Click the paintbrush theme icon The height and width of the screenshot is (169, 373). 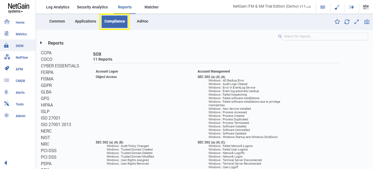click(x=337, y=7)
